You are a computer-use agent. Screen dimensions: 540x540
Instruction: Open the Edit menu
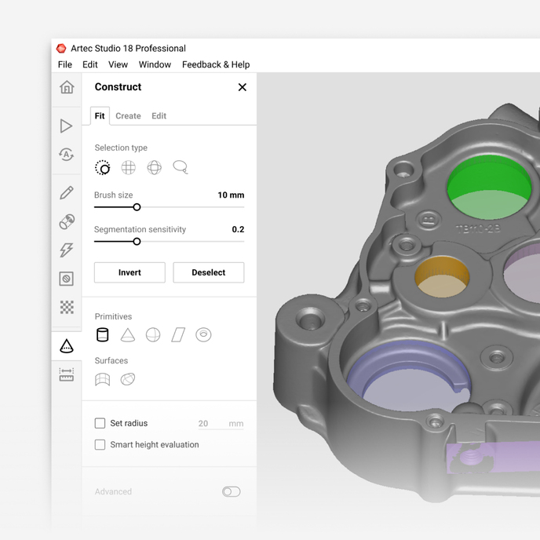click(x=90, y=64)
